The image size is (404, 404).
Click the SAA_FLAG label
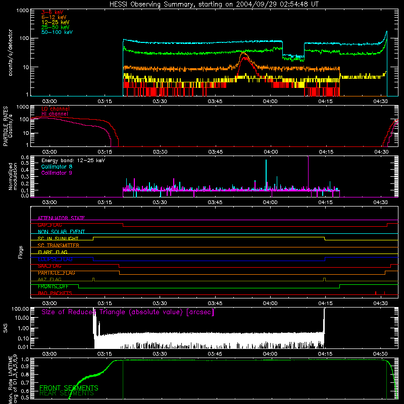click(49, 266)
